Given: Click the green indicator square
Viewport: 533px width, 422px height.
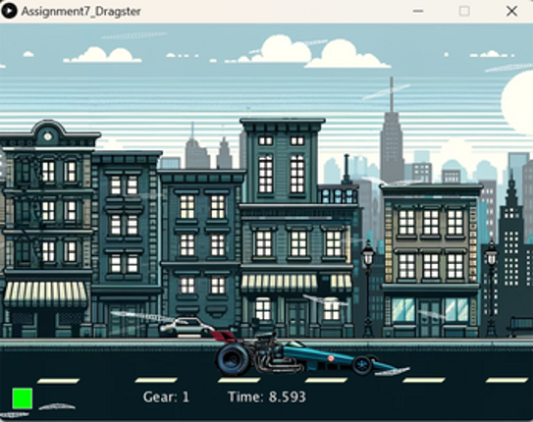Looking at the screenshot, I should [23, 398].
